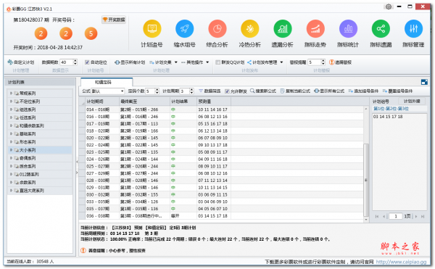
Task: Expand the 大小系列 tree node arrow
Action: (x=11, y=150)
